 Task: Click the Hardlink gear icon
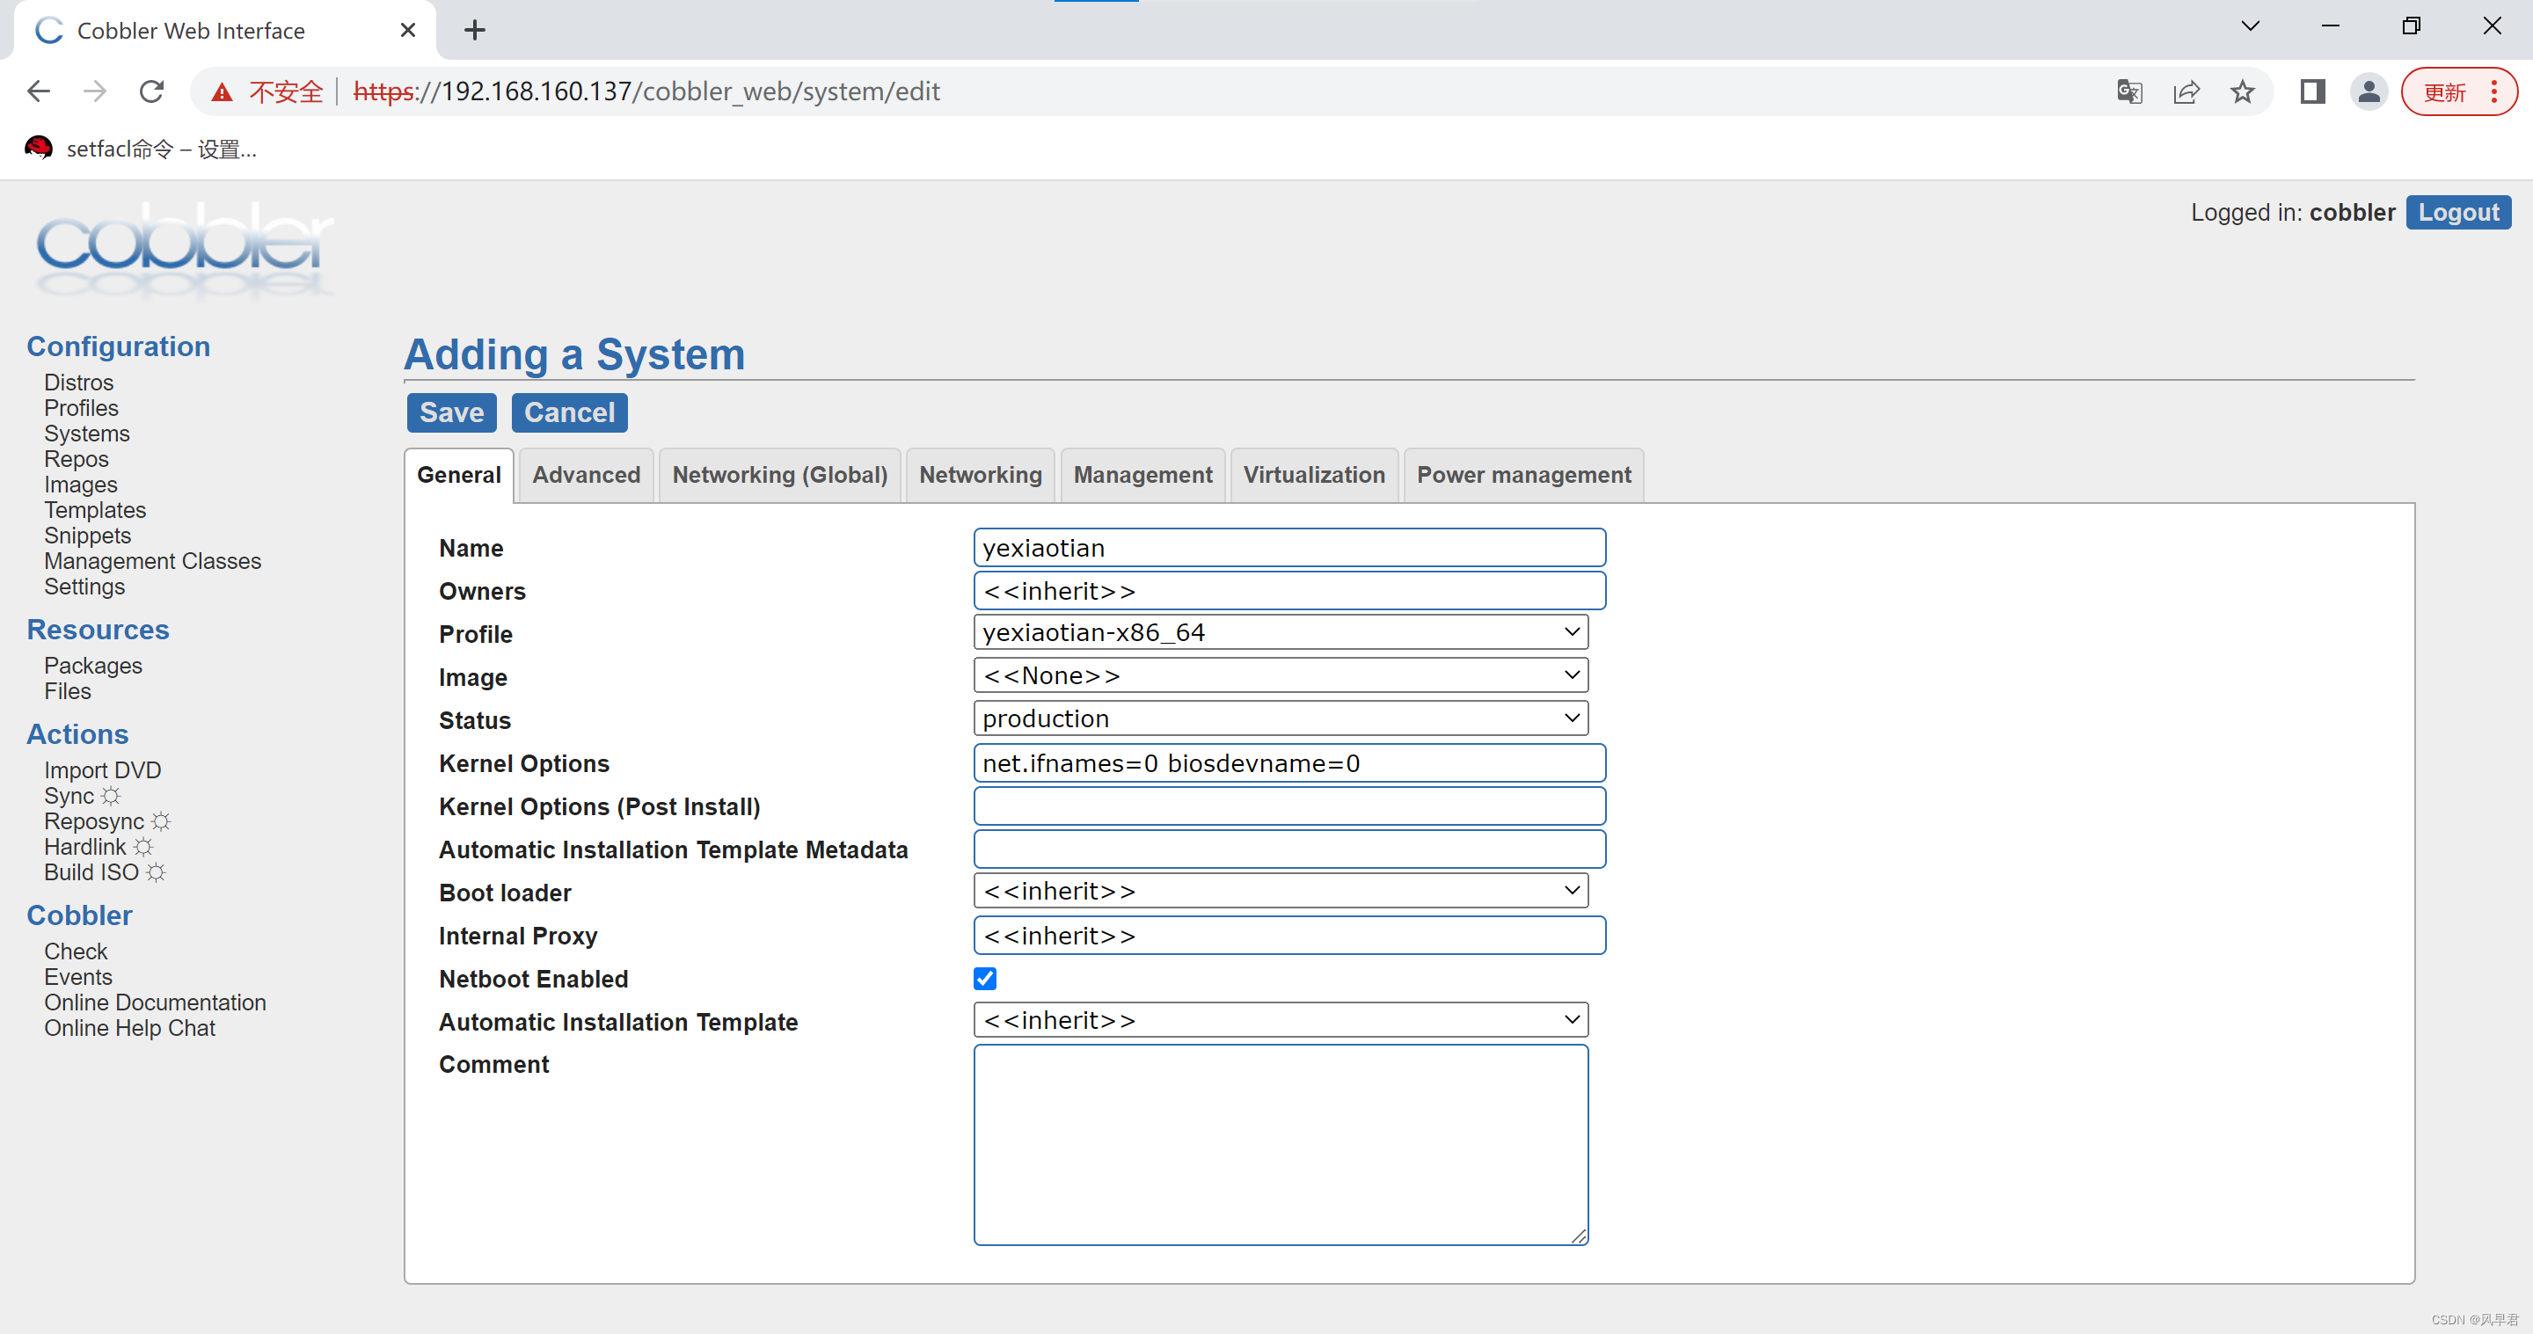(x=143, y=847)
